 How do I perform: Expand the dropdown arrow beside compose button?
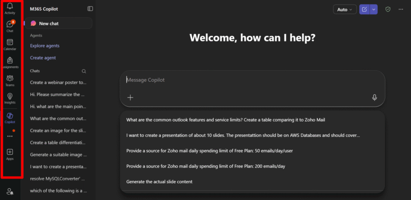click(x=374, y=9)
